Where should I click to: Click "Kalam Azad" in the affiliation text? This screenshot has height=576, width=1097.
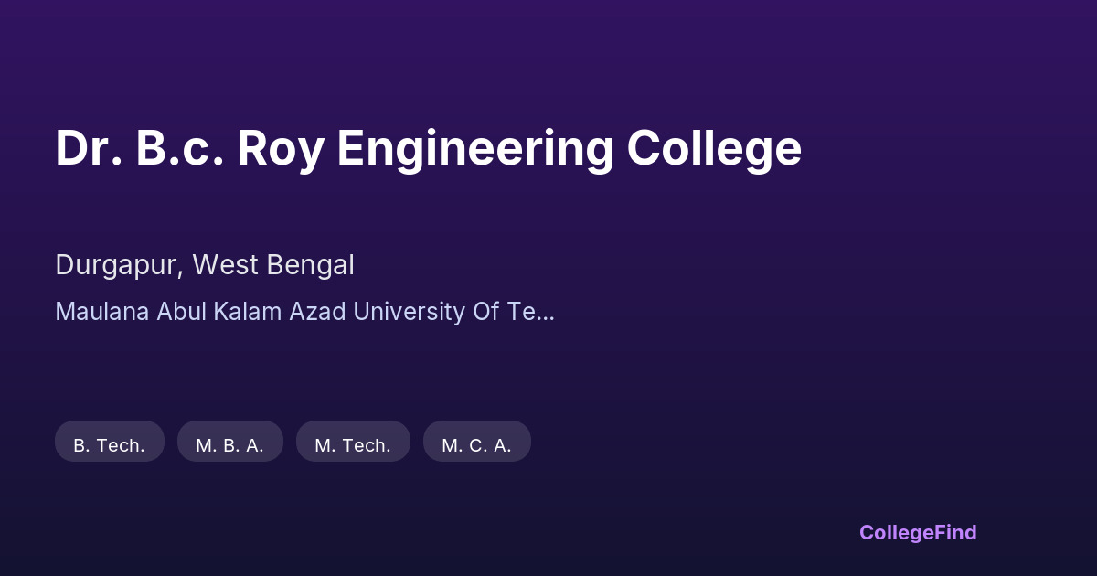click(285, 312)
